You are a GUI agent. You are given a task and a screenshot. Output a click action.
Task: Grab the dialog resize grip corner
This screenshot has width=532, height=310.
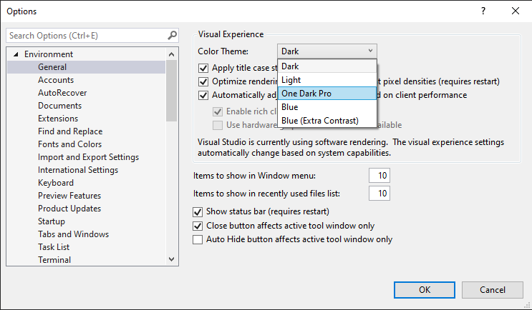(526, 304)
